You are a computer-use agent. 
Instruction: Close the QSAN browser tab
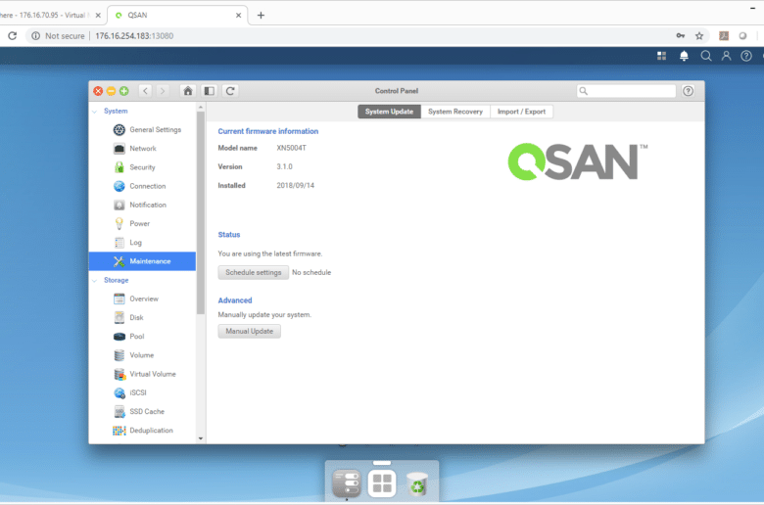[238, 15]
